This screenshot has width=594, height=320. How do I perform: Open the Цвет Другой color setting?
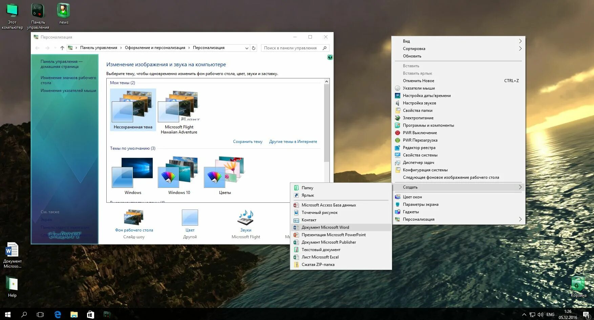190,224
